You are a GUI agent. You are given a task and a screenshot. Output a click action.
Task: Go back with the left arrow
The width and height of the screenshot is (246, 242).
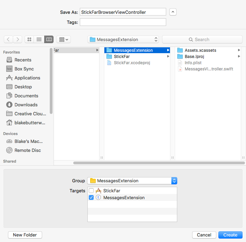click(8, 39)
